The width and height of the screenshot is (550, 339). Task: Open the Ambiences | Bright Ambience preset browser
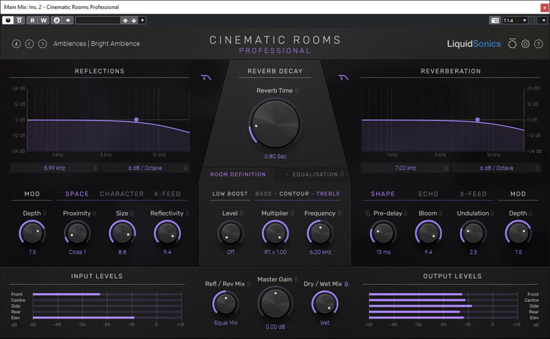click(97, 44)
